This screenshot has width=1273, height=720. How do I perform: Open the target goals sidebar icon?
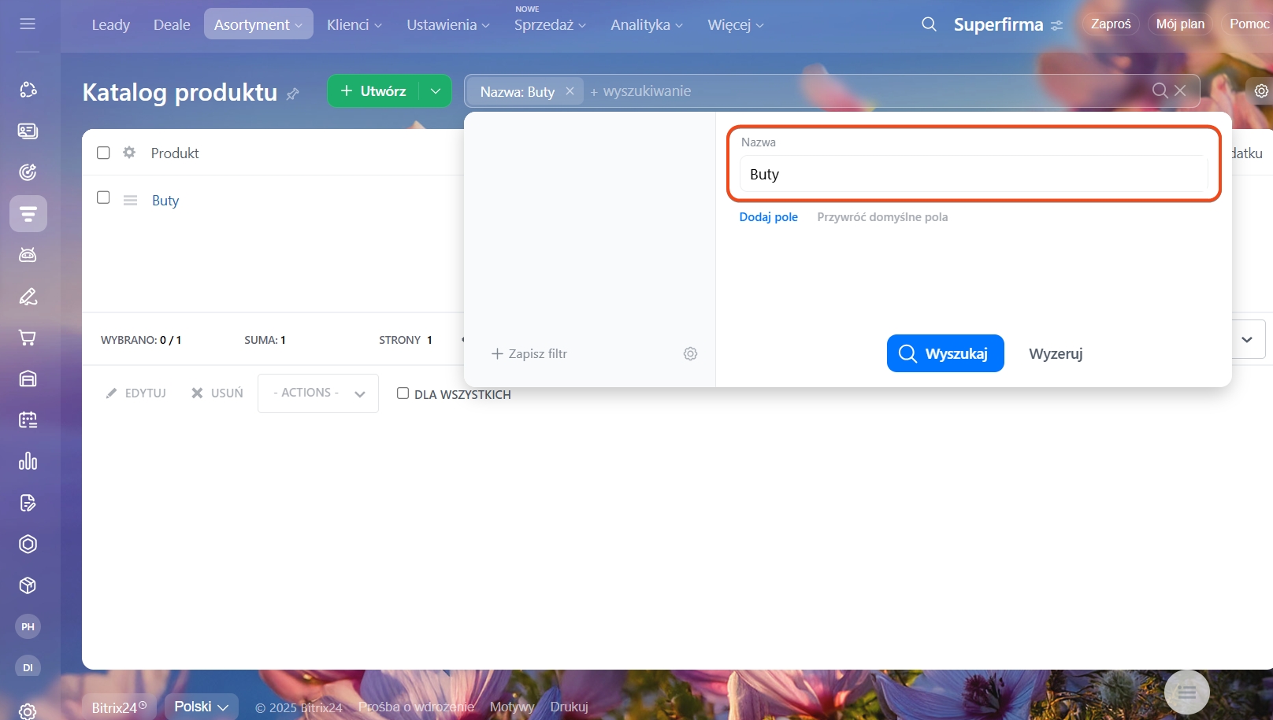(28, 172)
